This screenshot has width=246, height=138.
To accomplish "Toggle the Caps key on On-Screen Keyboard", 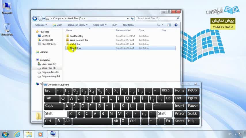I will [54, 106].
